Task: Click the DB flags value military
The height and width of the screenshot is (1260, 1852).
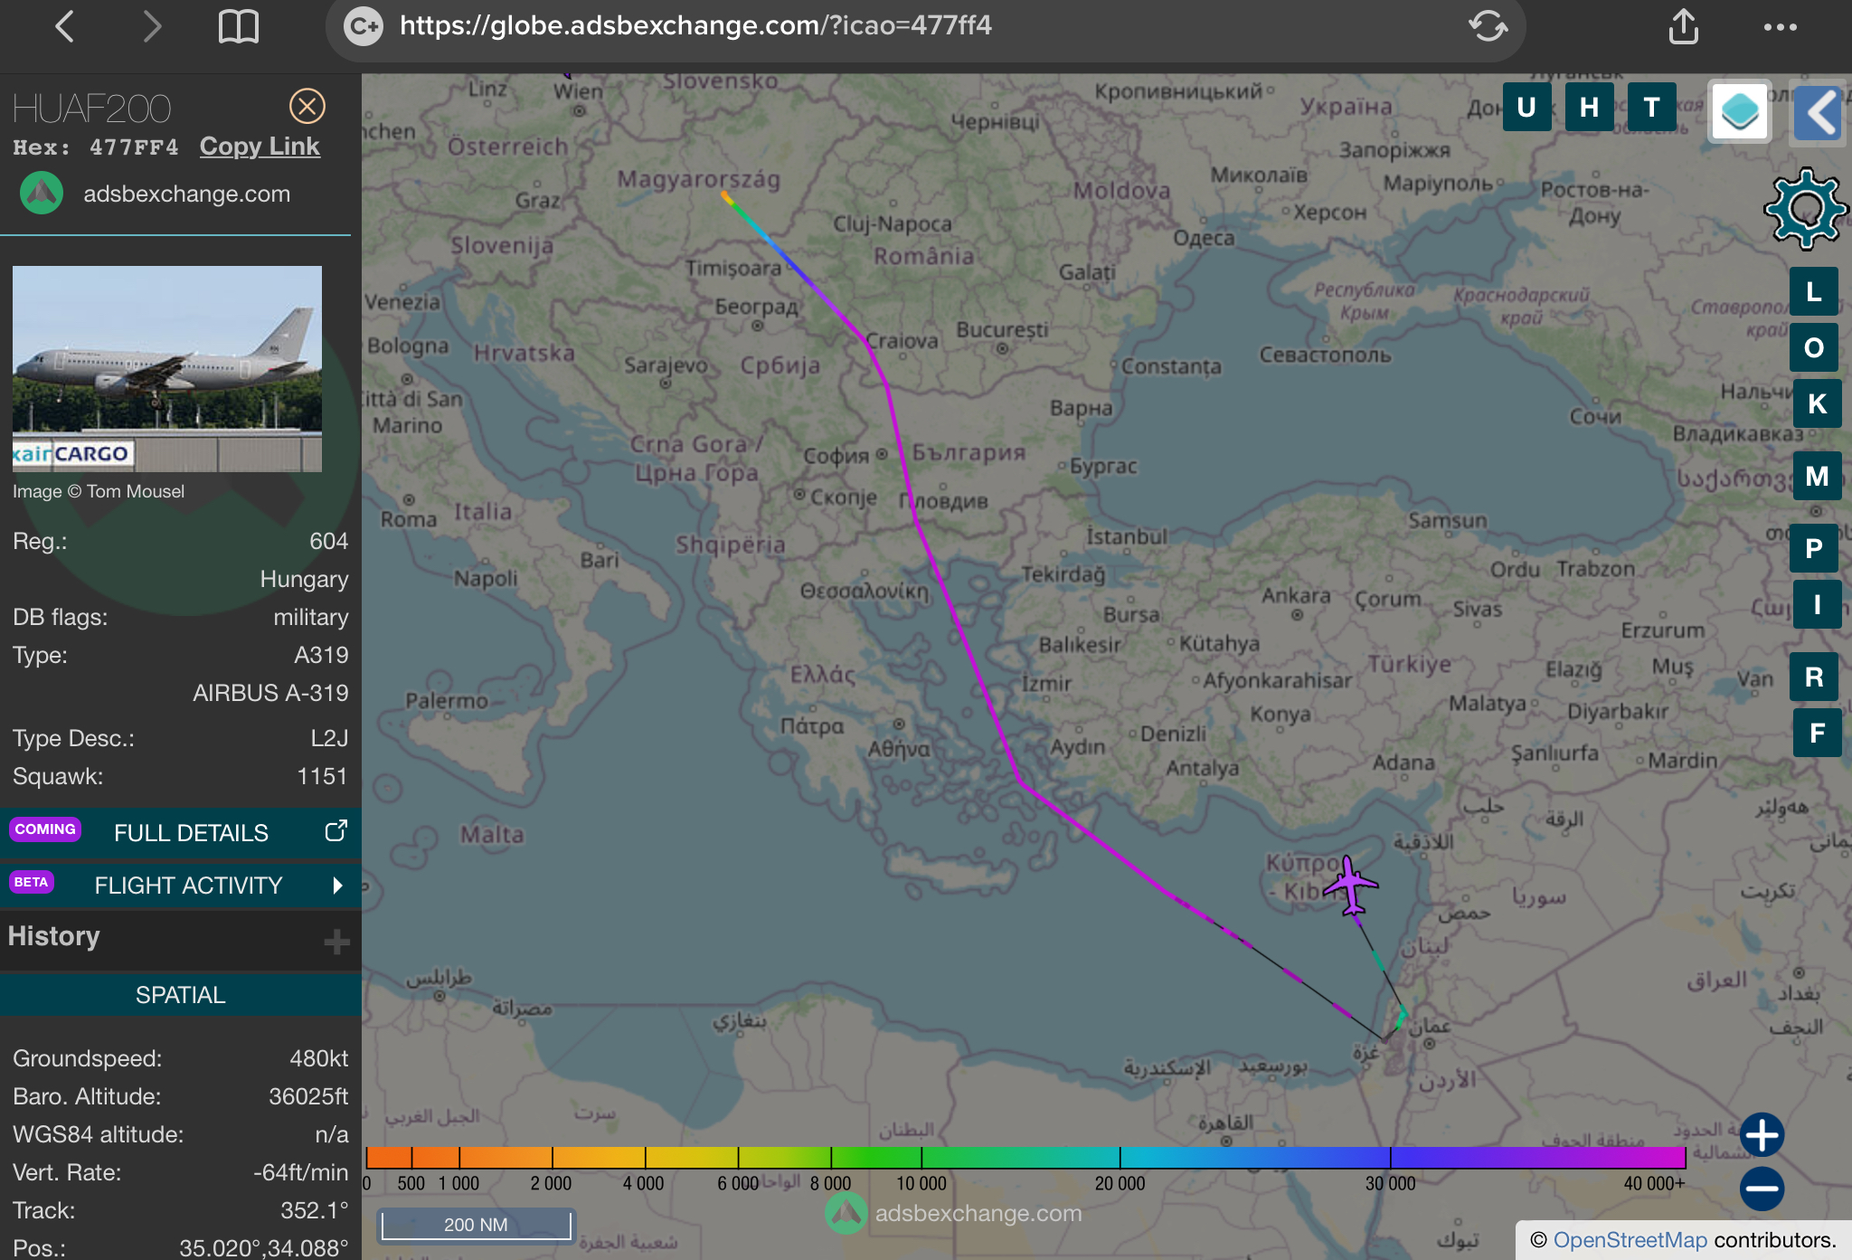Action: pyautogui.click(x=311, y=617)
